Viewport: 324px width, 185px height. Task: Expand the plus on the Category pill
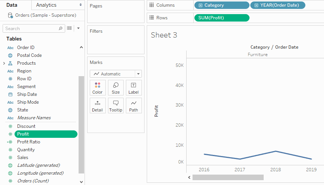200,5
